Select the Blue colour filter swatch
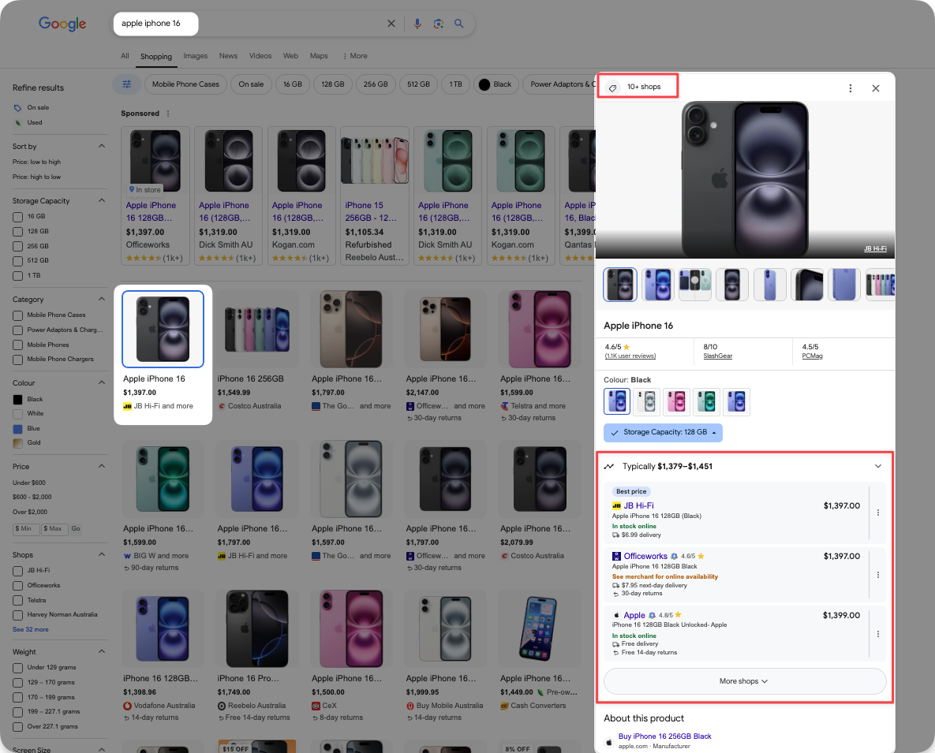 (x=17, y=428)
